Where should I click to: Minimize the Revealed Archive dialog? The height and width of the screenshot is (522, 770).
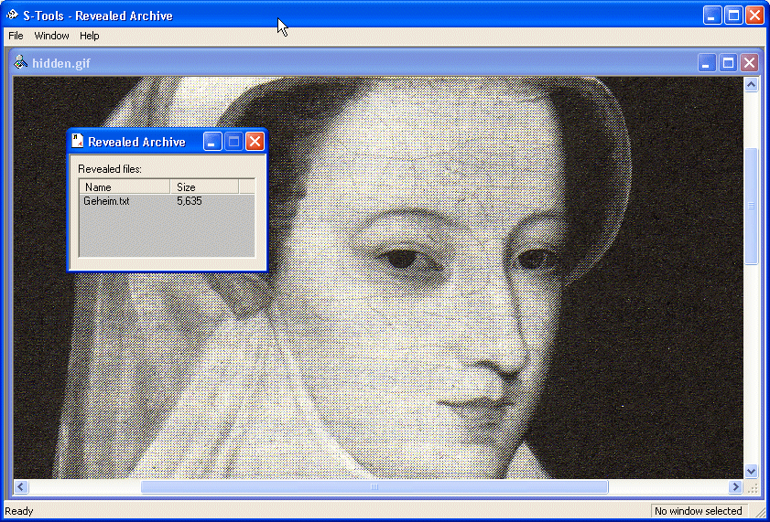(x=212, y=142)
